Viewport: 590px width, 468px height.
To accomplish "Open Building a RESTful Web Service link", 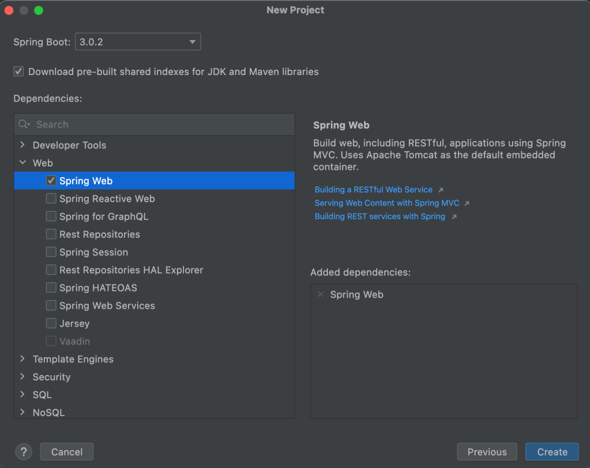I will click(x=373, y=190).
